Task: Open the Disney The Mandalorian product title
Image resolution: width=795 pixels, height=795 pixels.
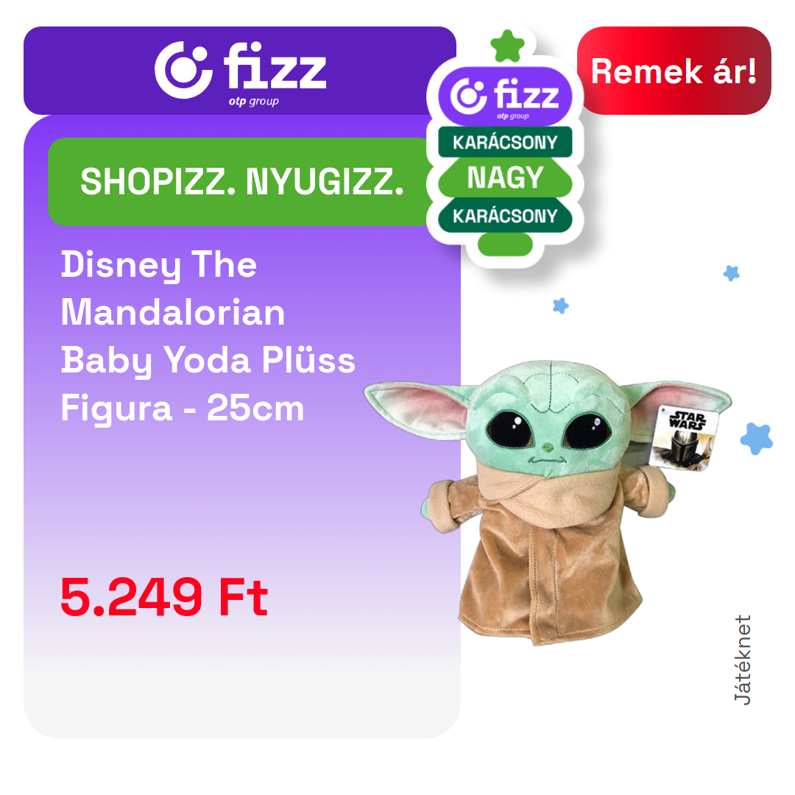Action: point(208,336)
